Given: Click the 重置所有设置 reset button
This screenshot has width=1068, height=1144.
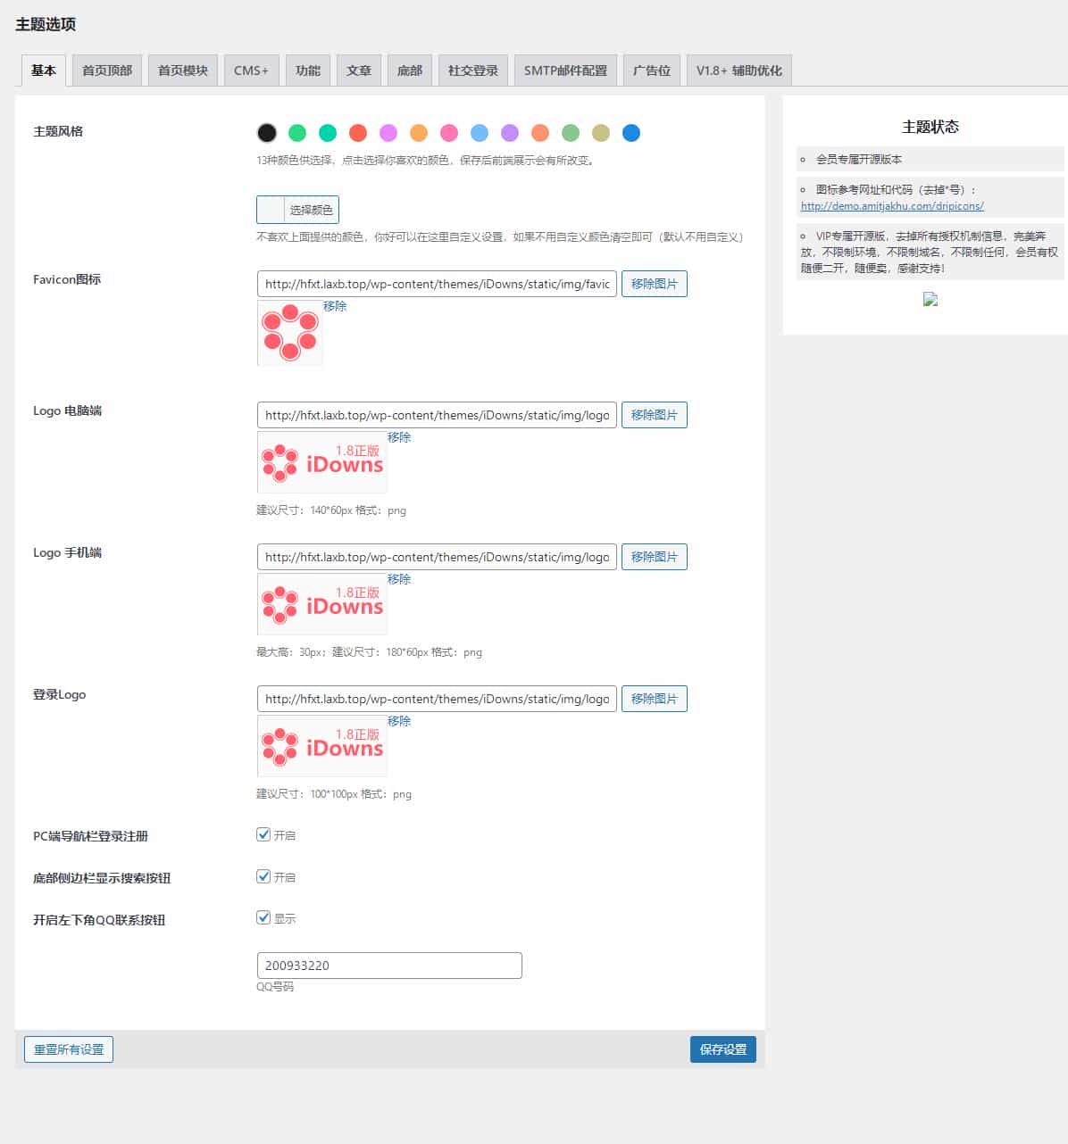Looking at the screenshot, I should tap(68, 1049).
